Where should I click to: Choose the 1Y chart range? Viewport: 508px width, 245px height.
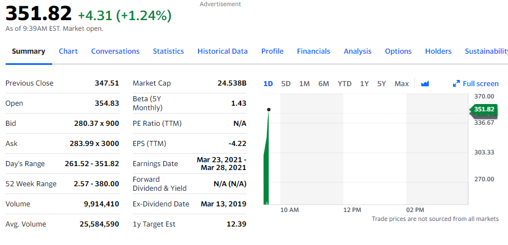point(364,84)
